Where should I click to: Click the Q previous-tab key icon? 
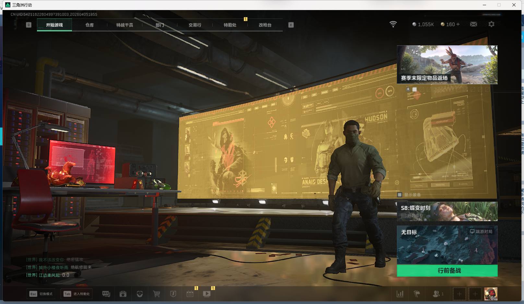coord(29,25)
